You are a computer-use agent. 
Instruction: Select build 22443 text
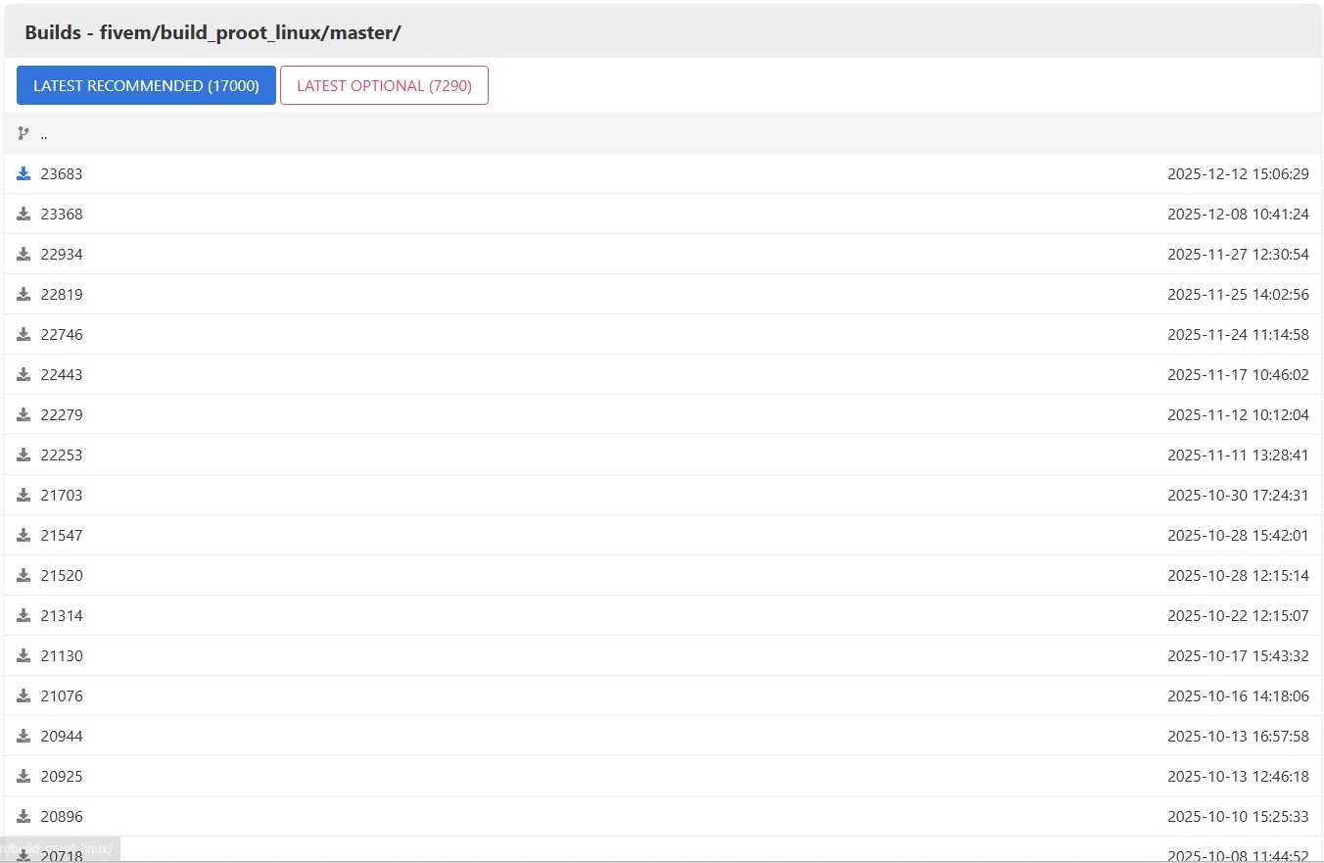pyautogui.click(x=62, y=375)
